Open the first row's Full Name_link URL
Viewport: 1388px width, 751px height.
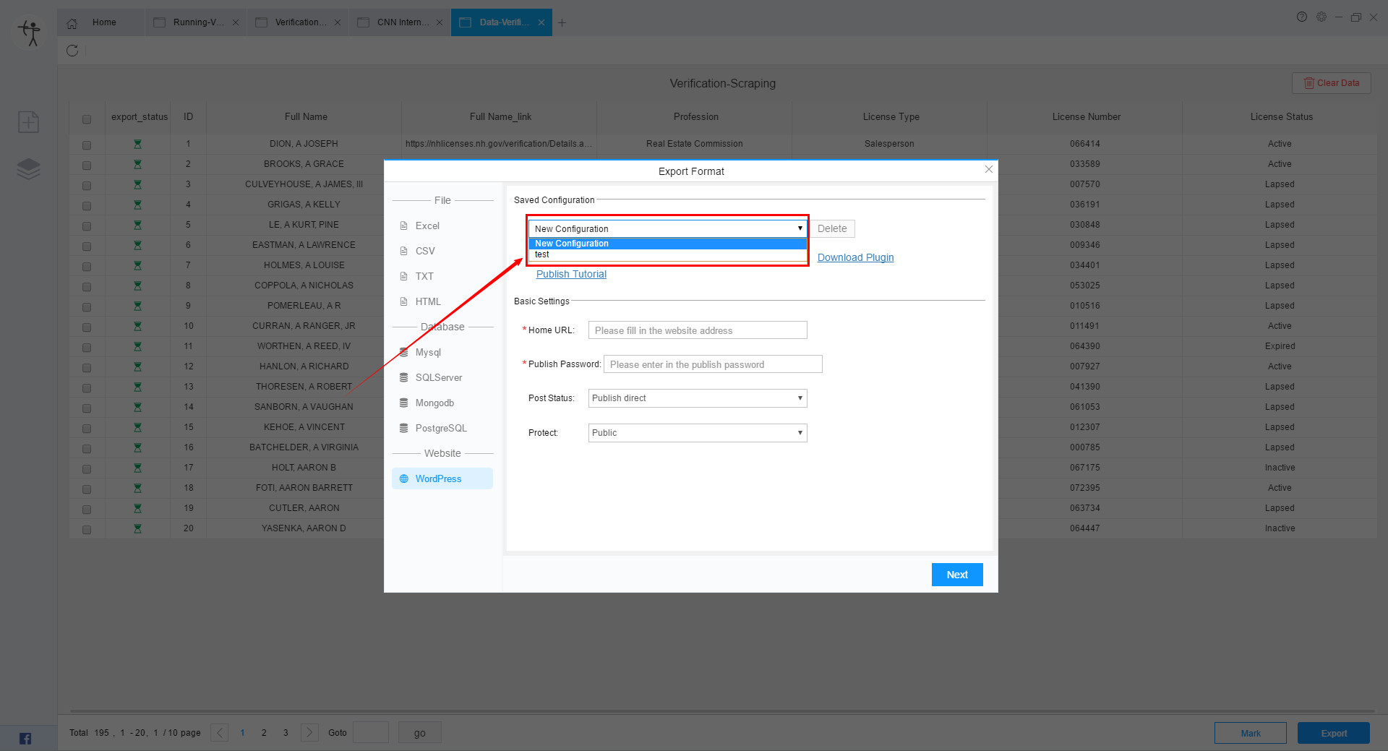click(499, 144)
